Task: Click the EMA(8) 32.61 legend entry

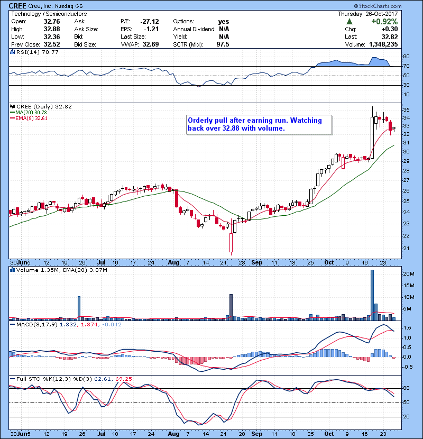Action: point(28,118)
